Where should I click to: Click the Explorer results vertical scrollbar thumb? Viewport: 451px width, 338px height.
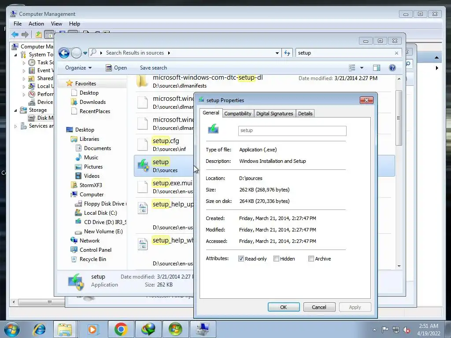pos(399,118)
